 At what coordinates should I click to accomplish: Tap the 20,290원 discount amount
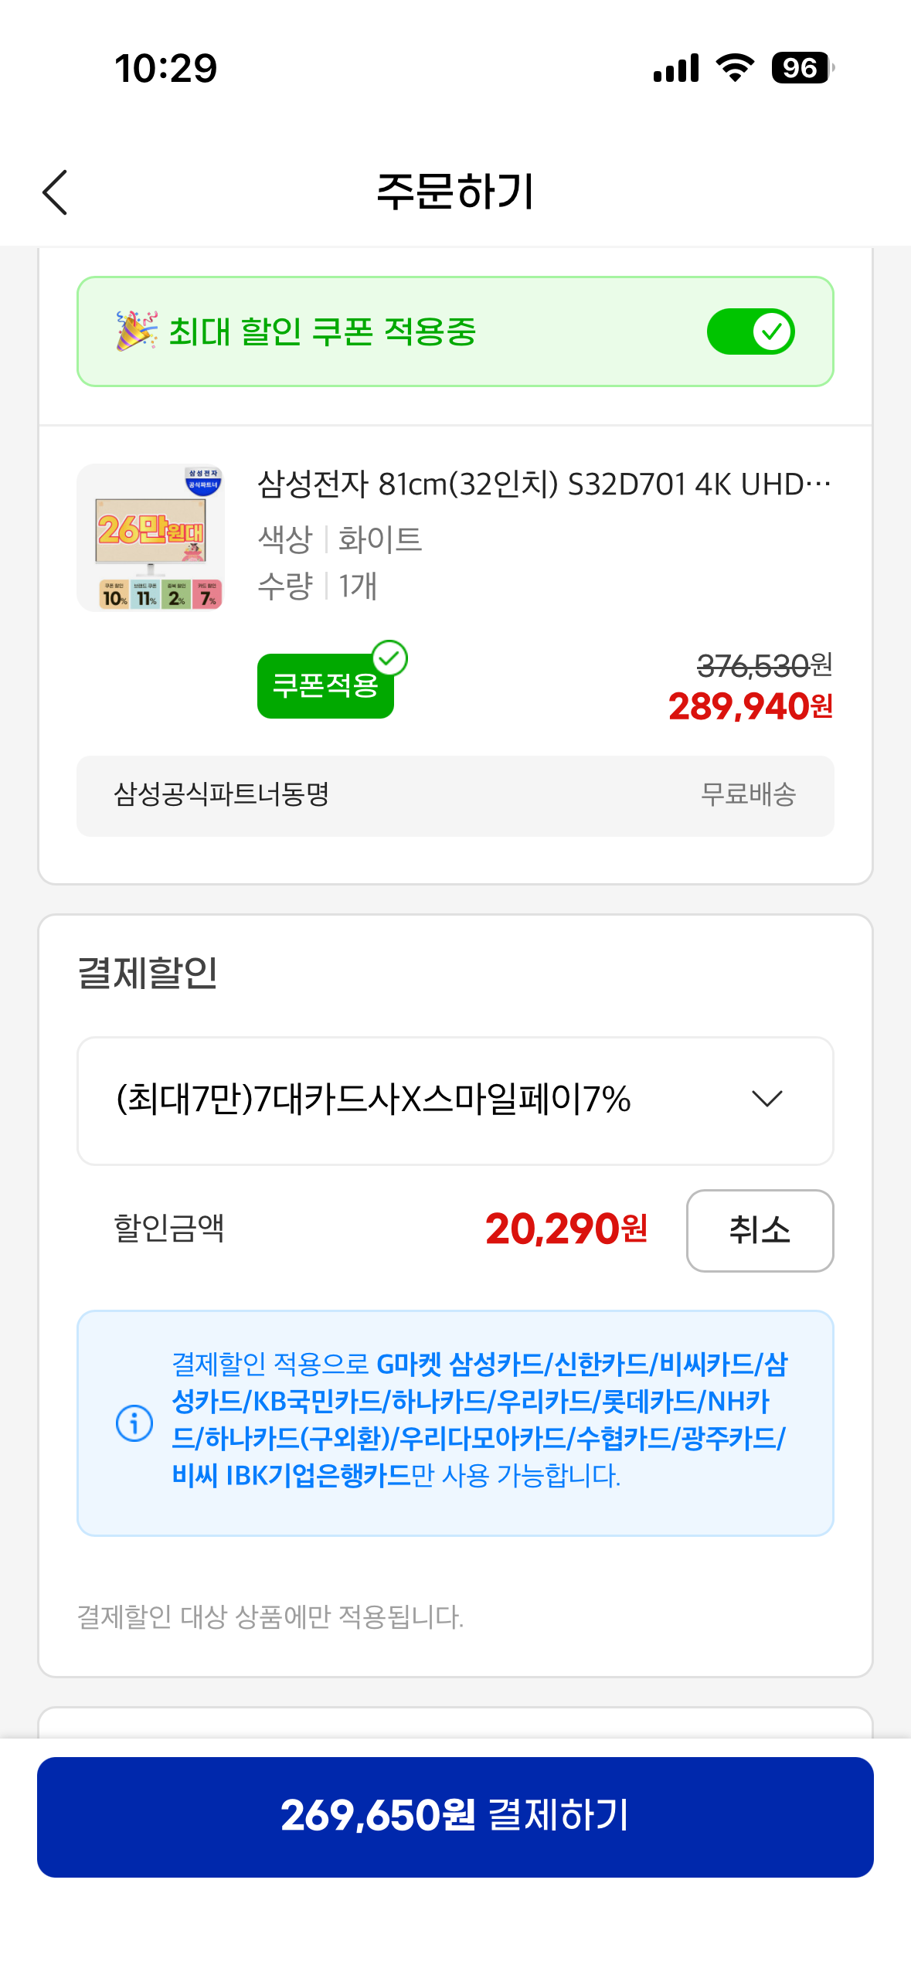tap(566, 1229)
